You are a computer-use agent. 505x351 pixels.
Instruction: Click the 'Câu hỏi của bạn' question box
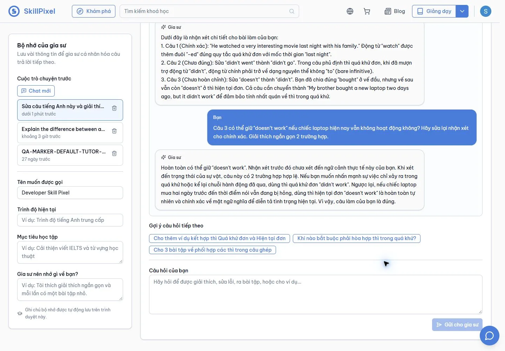click(x=316, y=294)
